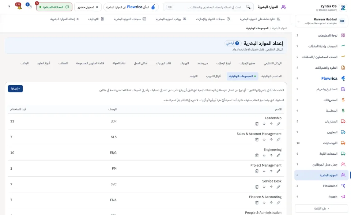Edit the Engineering row
351x215 pixels.
coord(278,155)
